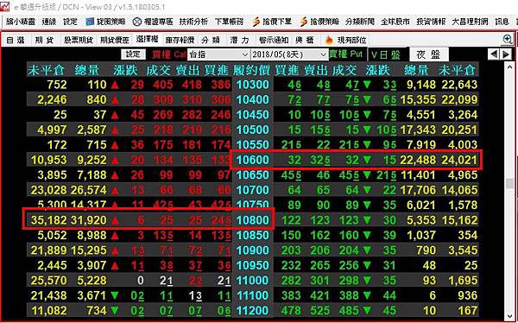Click the flame icon beside 現有部位
The height and width of the screenshot is (323, 518).
329,41
